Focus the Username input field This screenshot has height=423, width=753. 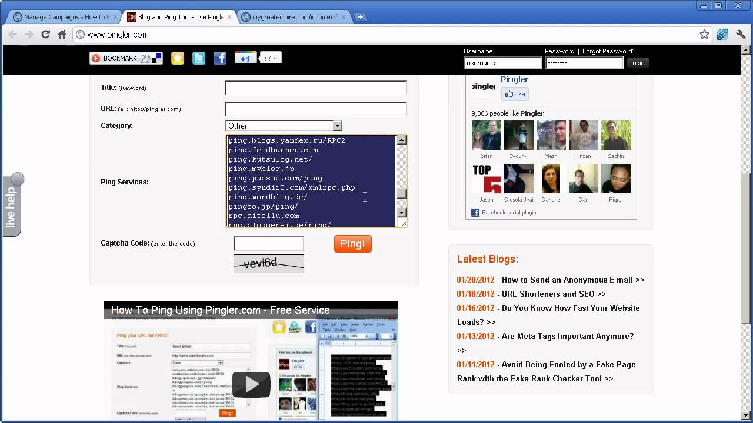point(503,63)
